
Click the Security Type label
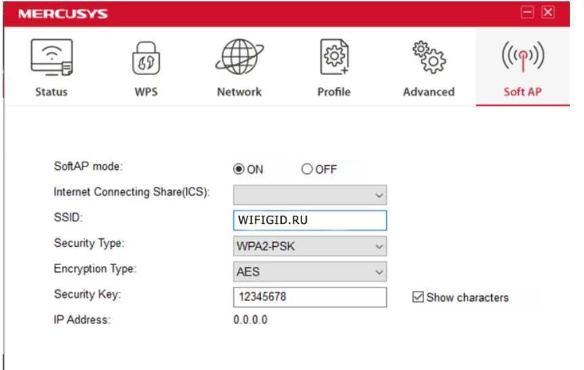click(89, 244)
